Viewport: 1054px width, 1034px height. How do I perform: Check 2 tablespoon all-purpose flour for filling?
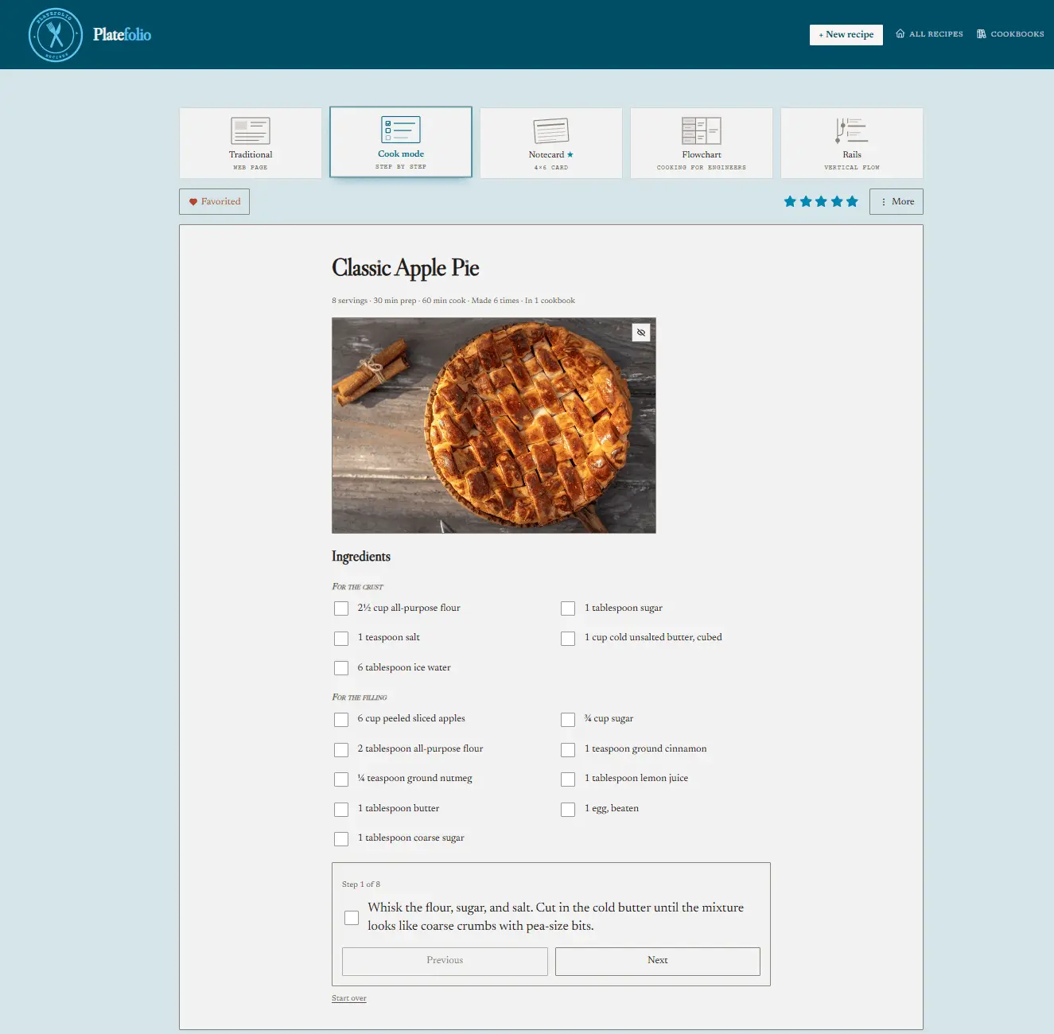tap(341, 750)
